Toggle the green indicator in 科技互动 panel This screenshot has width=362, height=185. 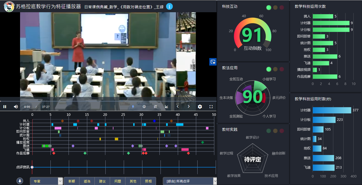[x=269, y=8]
